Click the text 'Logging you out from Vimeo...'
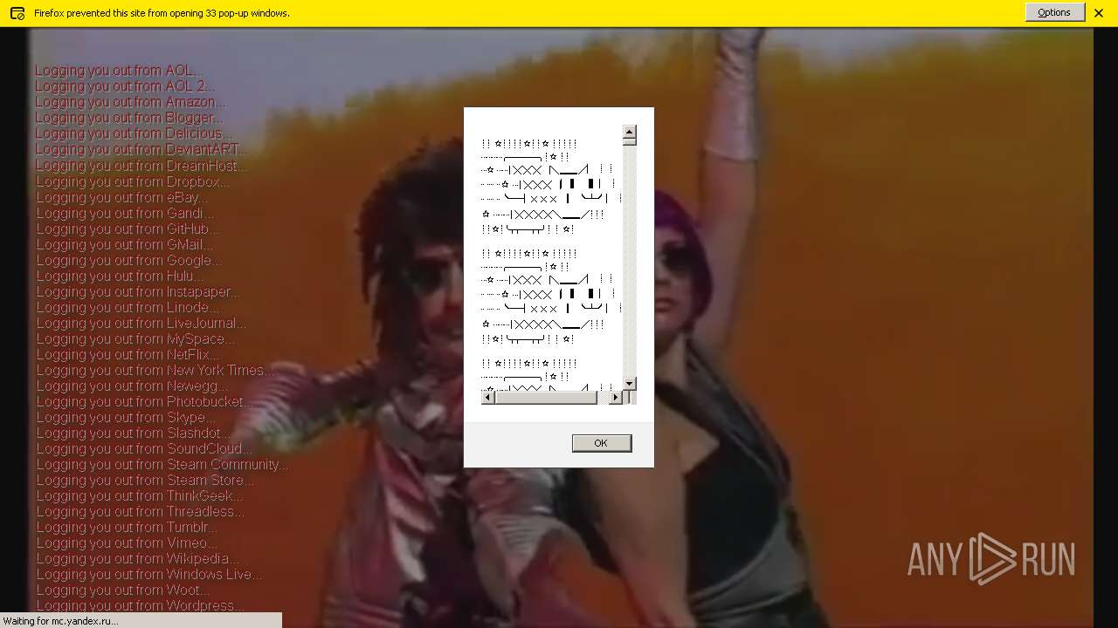Image resolution: width=1118 pixels, height=628 pixels. coord(127,543)
